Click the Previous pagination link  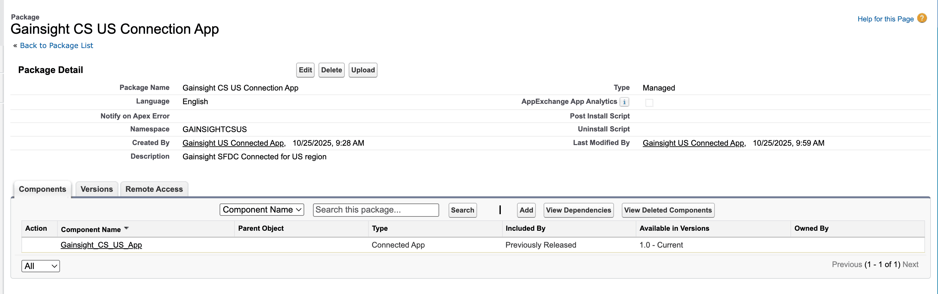[847, 264]
